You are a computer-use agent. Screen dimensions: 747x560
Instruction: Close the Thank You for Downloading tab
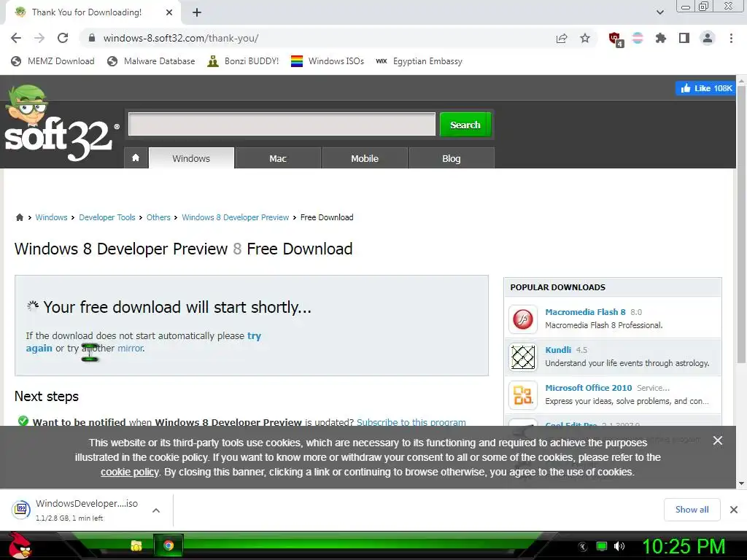point(169,12)
